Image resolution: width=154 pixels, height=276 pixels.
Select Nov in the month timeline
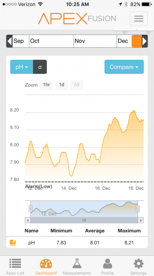coord(95,41)
